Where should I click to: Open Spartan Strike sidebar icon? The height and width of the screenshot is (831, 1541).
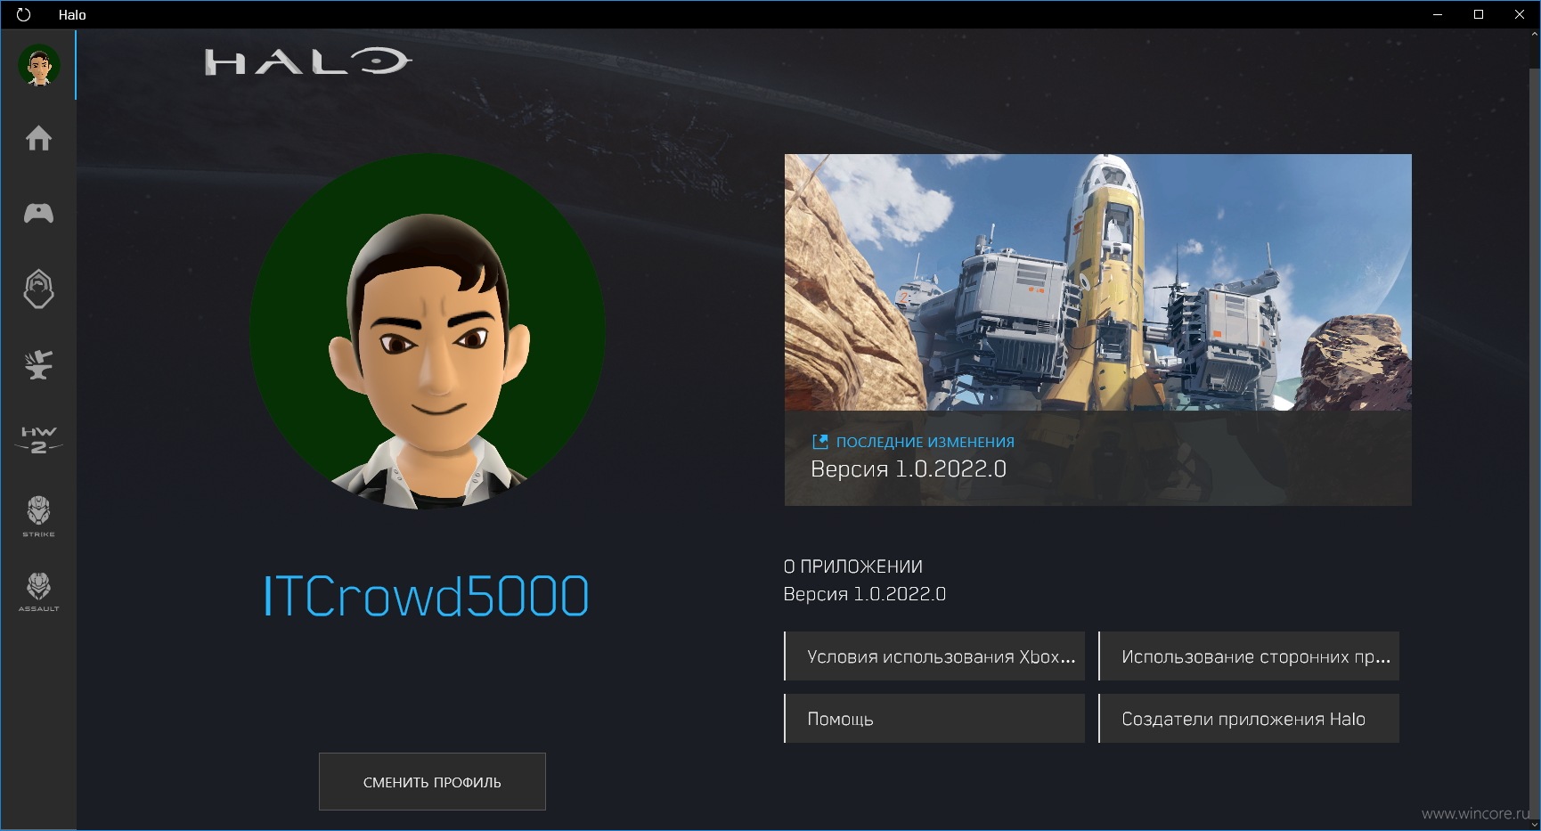click(38, 516)
